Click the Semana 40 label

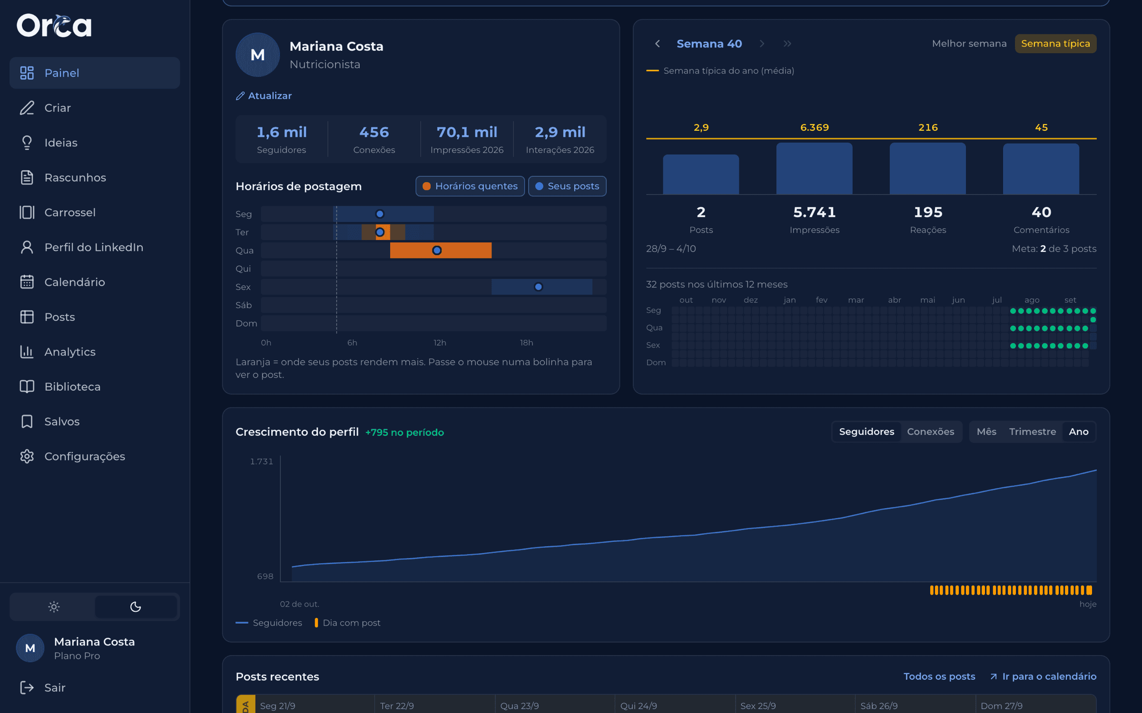coord(709,44)
